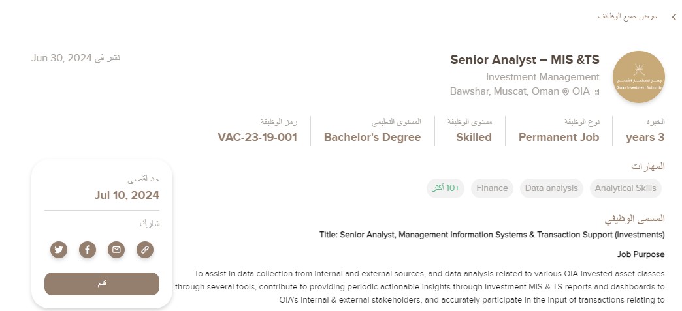Expand the +10 more skills tag
The width and height of the screenshot is (682, 311).
point(446,188)
